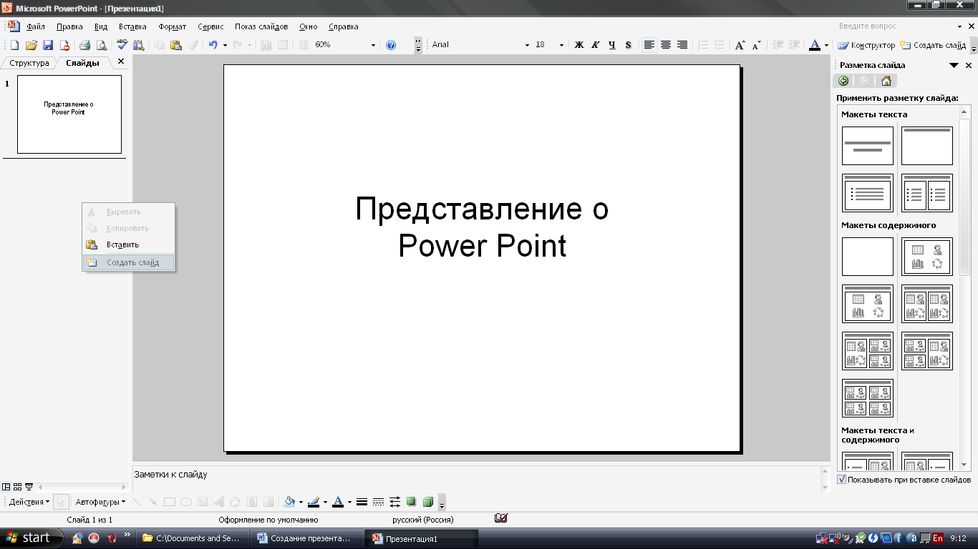Switch to the Структура tab
978x549 pixels.
click(x=29, y=63)
